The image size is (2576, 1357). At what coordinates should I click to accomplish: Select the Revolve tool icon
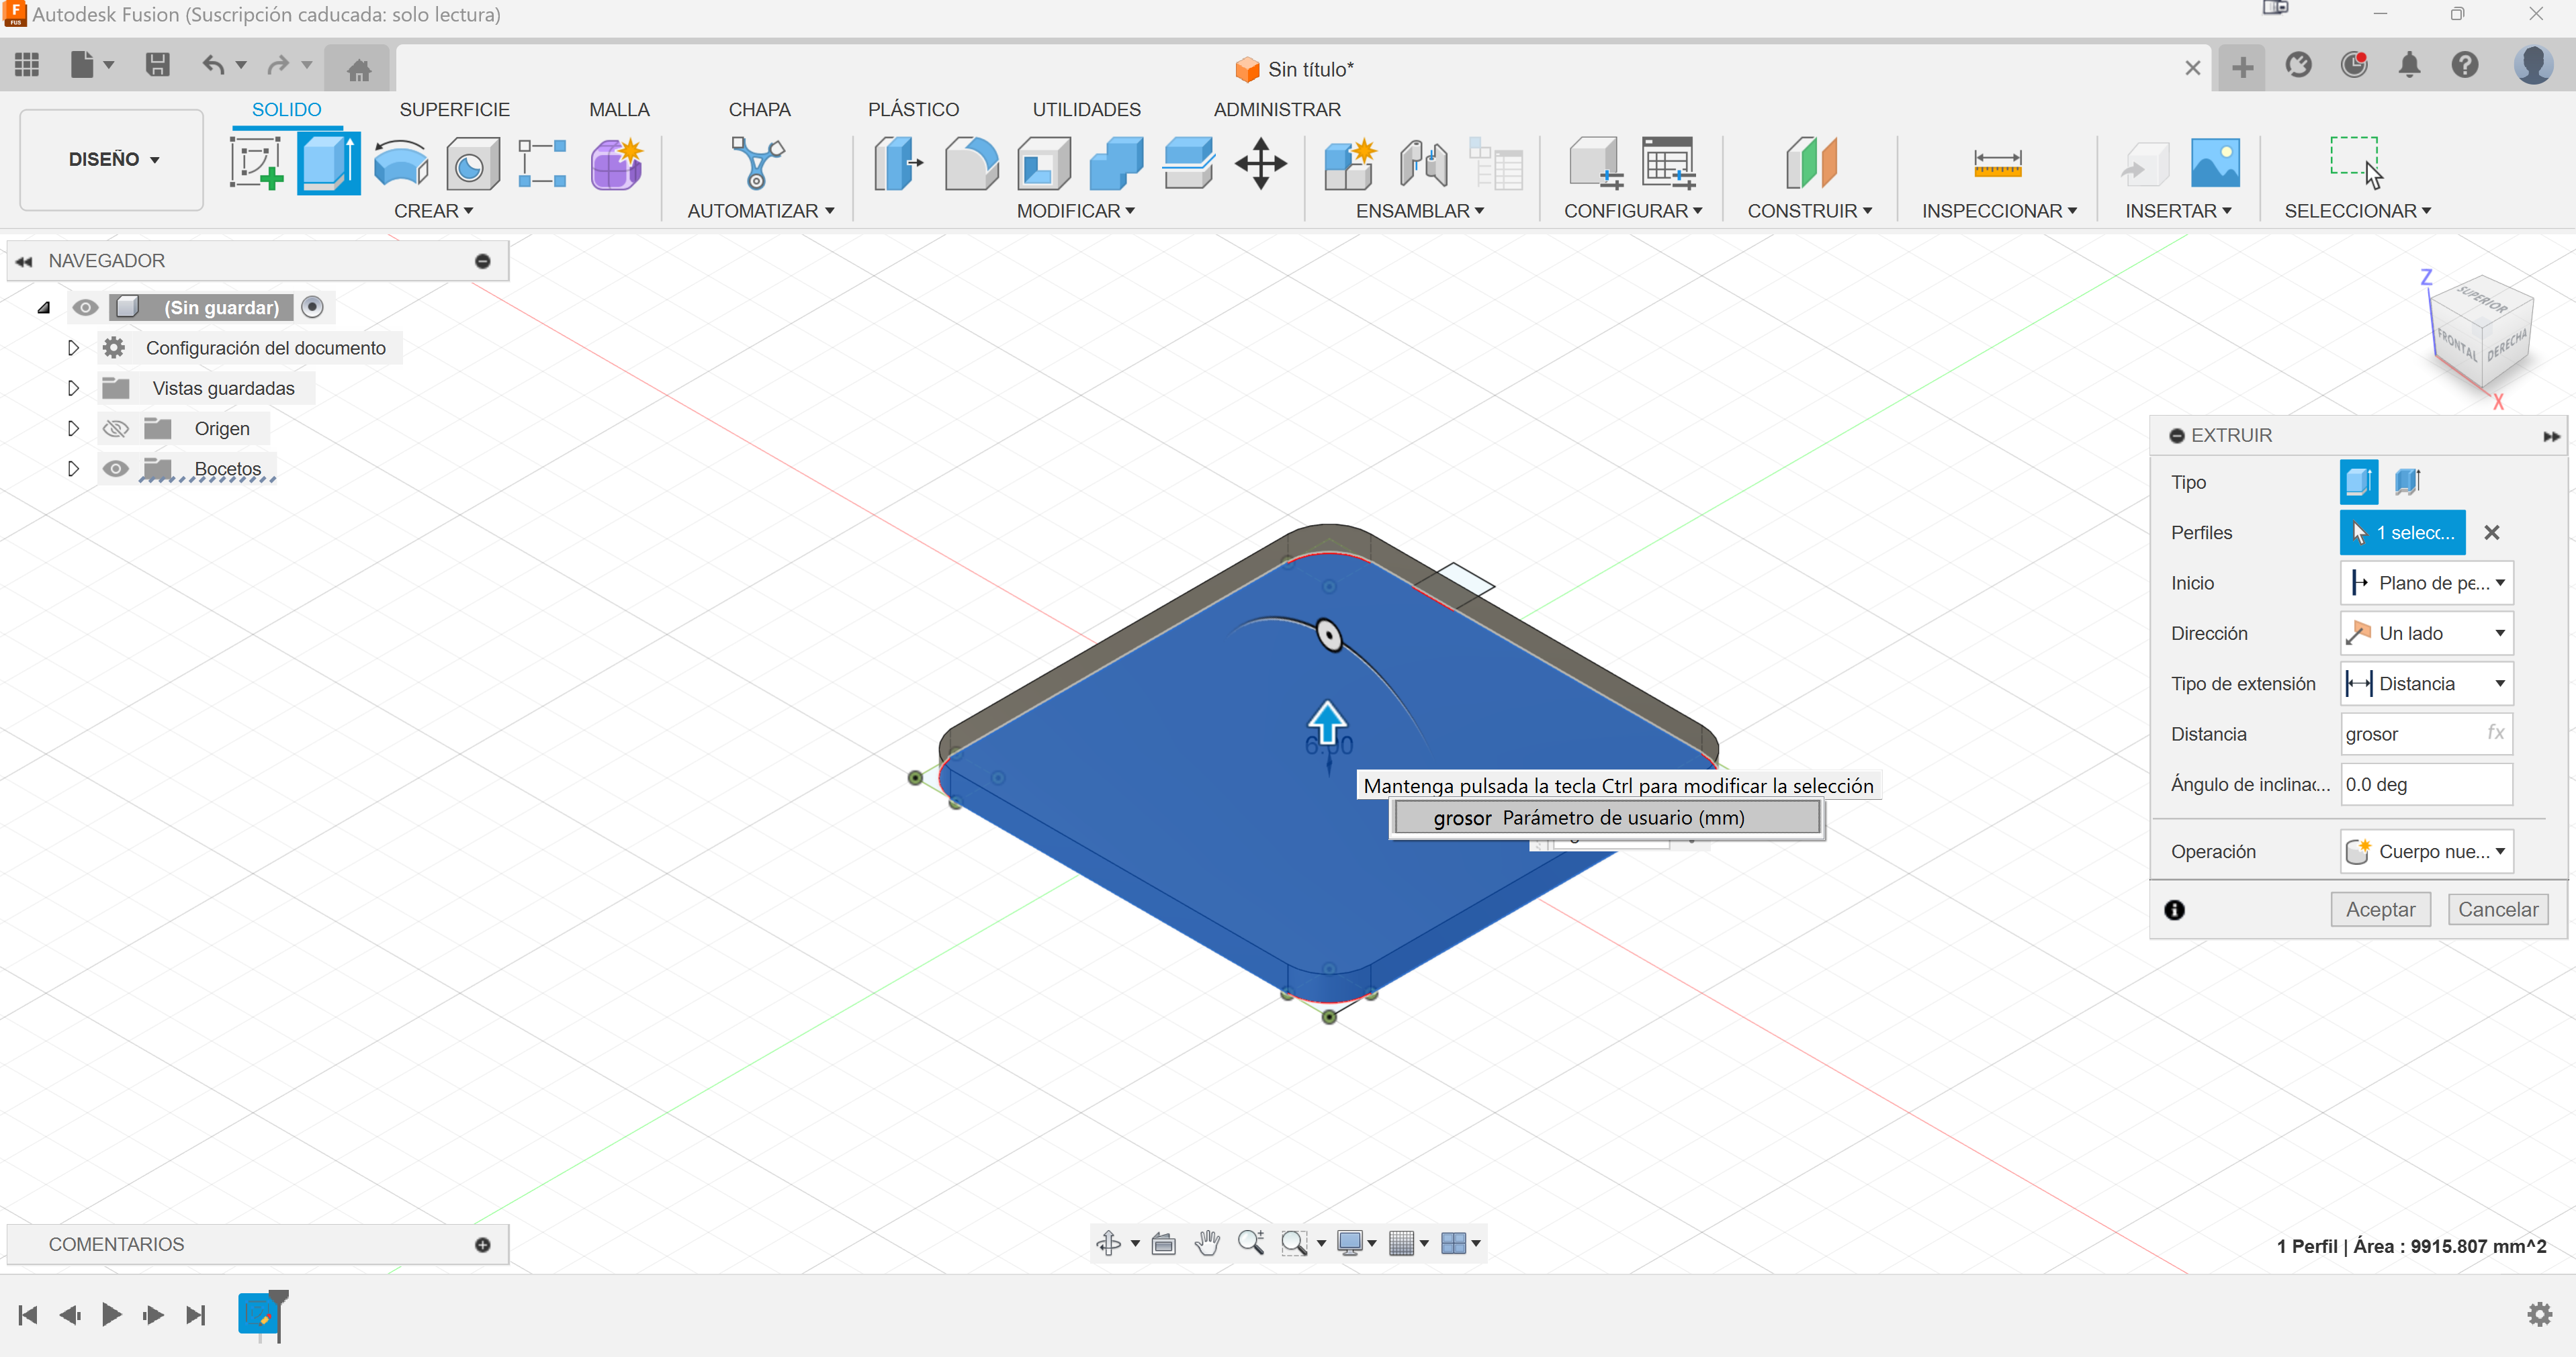400,163
